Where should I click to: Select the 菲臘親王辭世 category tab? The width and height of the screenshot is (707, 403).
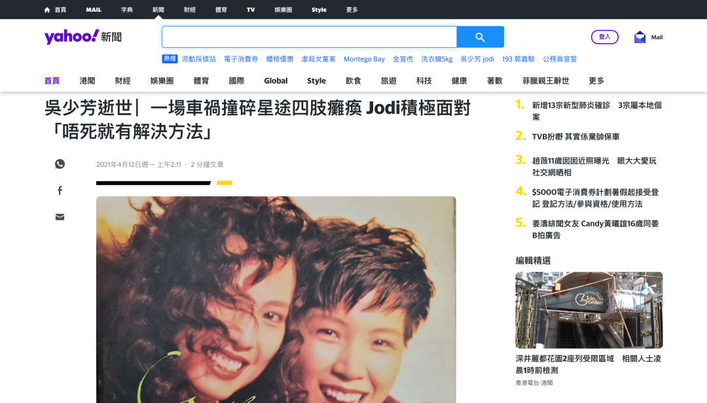pyautogui.click(x=545, y=80)
